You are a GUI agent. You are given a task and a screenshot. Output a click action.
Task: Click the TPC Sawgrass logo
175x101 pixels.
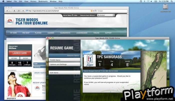click(89, 60)
